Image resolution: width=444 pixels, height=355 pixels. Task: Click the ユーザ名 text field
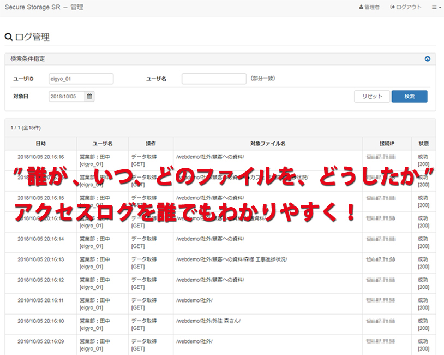[214, 79]
